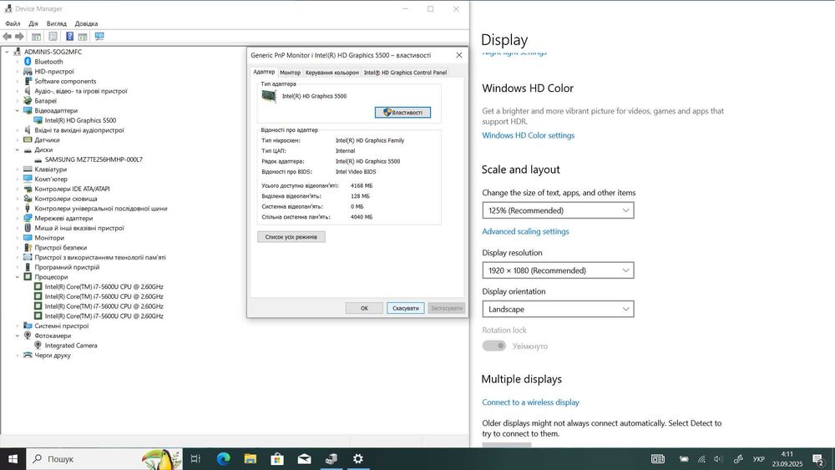Open the Windows Start menu
The image size is (835, 470).
point(13,459)
